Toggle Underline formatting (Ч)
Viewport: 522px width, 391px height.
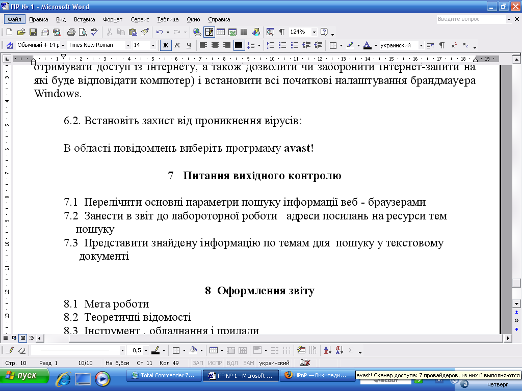pyautogui.click(x=189, y=45)
